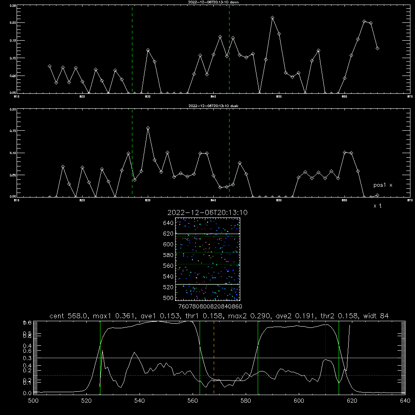Select the timestamp title above the image

pos(207,212)
